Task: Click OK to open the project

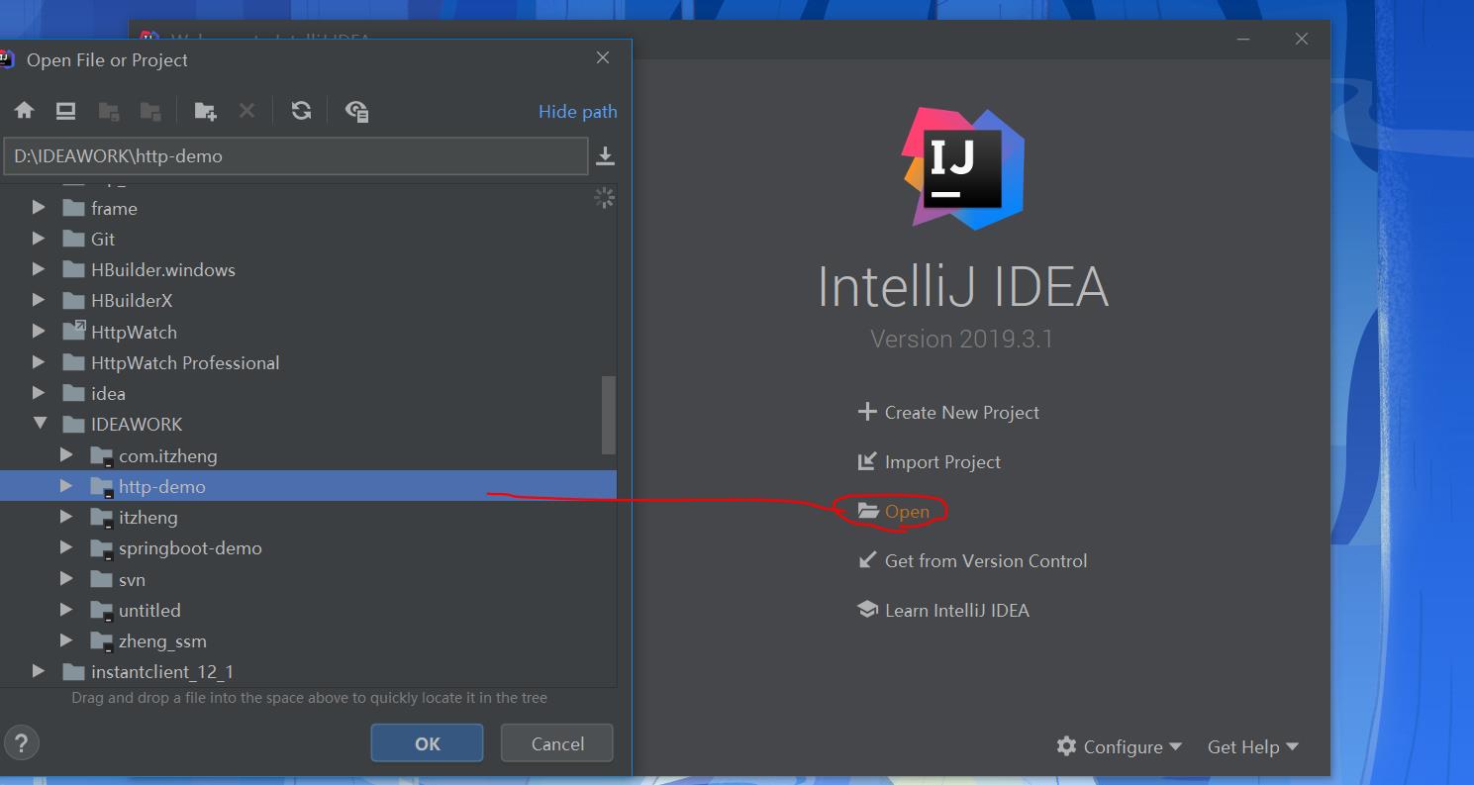Action: click(x=427, y=743)
